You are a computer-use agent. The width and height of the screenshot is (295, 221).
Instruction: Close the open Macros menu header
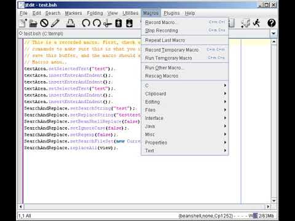coord(151,13)
